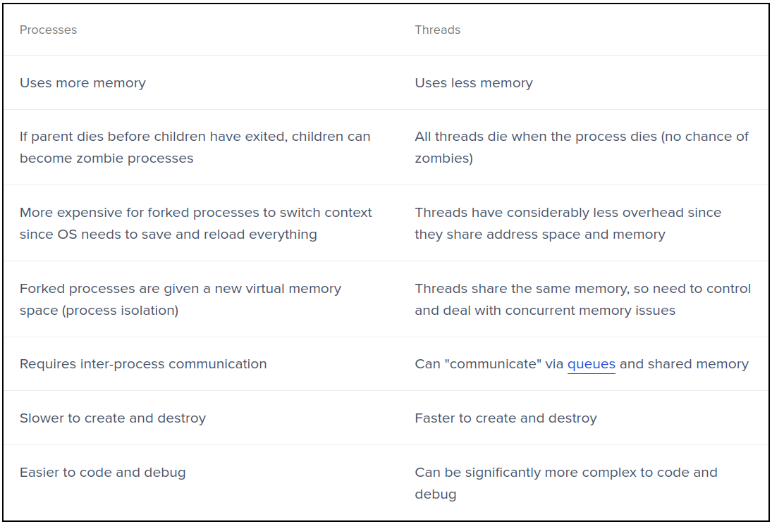Select "Requires inter-process communication" cell
This screenshot has width=772, height=524.
(143, 364)
